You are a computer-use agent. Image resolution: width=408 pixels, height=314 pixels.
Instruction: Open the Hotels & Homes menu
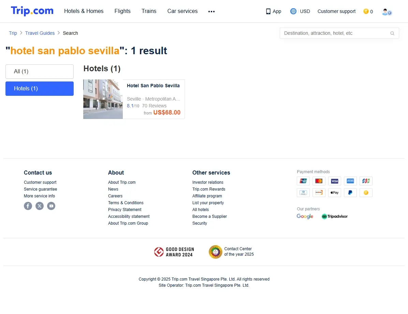[x=84, y=11]
